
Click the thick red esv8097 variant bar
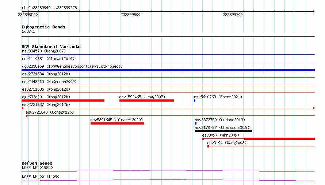pyautogui.click(x=280, y=139)
